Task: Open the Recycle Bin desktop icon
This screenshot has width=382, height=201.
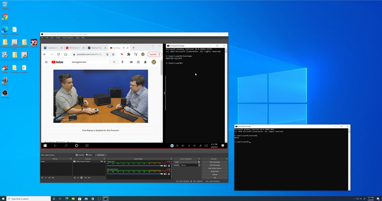Action: point(5,5)
